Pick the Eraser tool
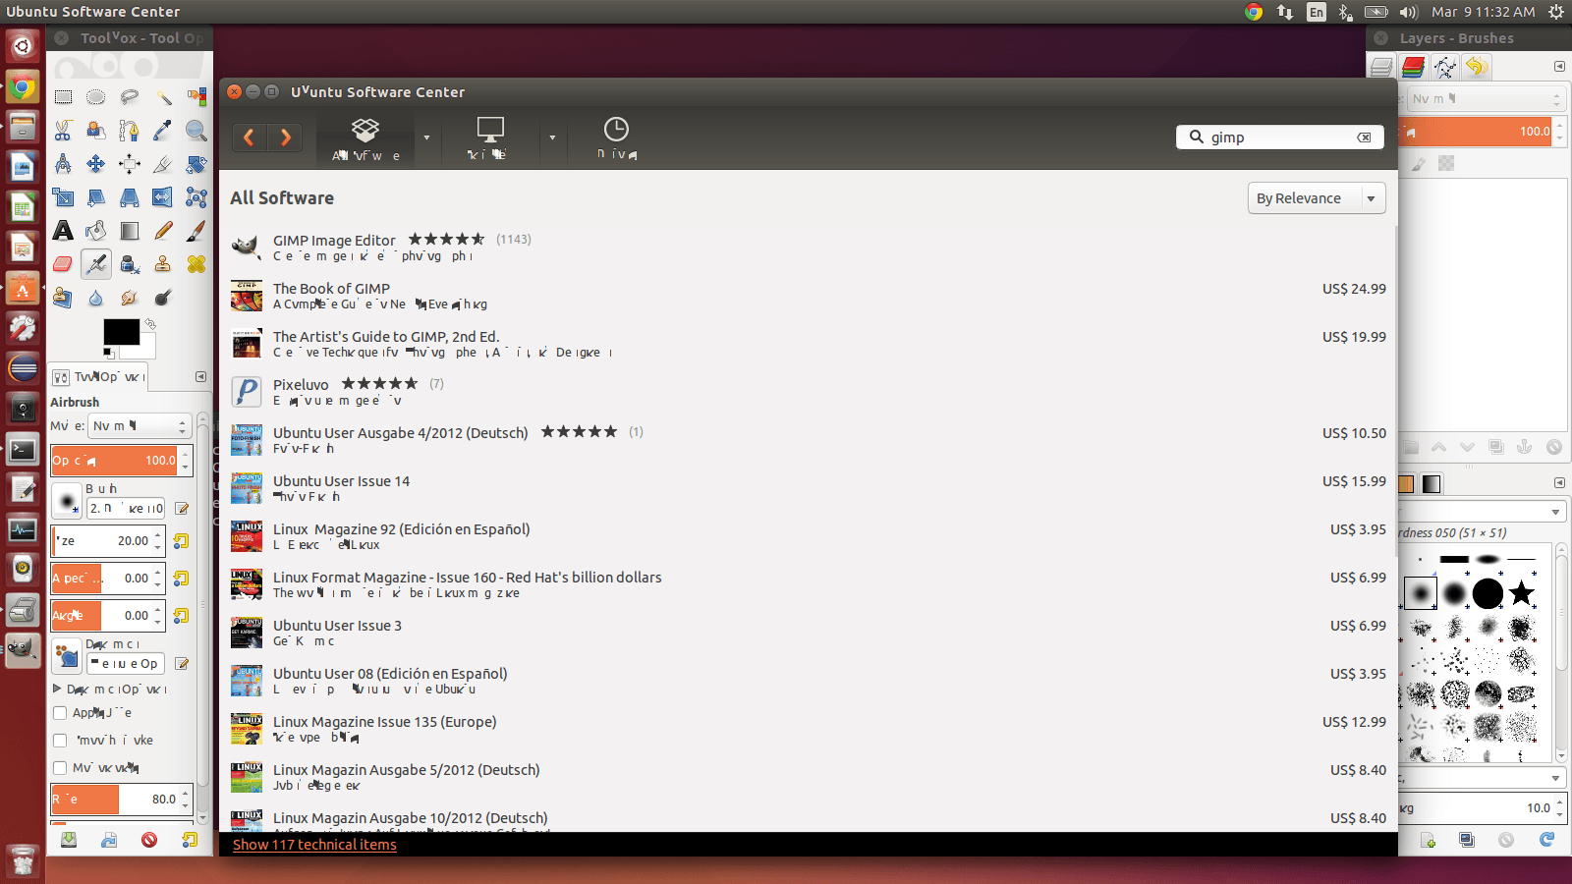Screen dimensions: 1572x884 (x=63, y=264)
